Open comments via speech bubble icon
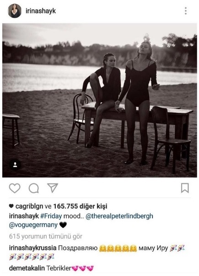Viewport: 199px width, 276px height. [x=34, y=188]
